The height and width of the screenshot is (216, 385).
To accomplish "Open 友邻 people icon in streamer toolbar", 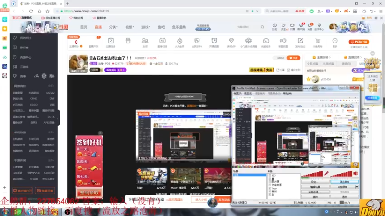I will [x=145, y=41].
